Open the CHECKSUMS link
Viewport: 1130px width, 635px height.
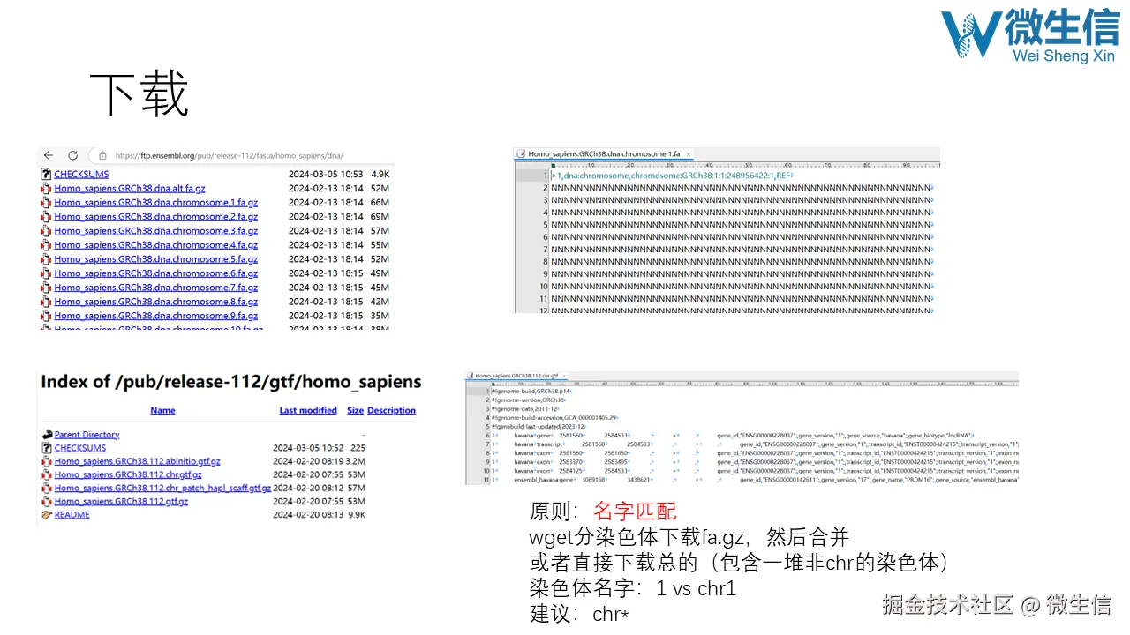pyautogui.click(x=81, y=174)
